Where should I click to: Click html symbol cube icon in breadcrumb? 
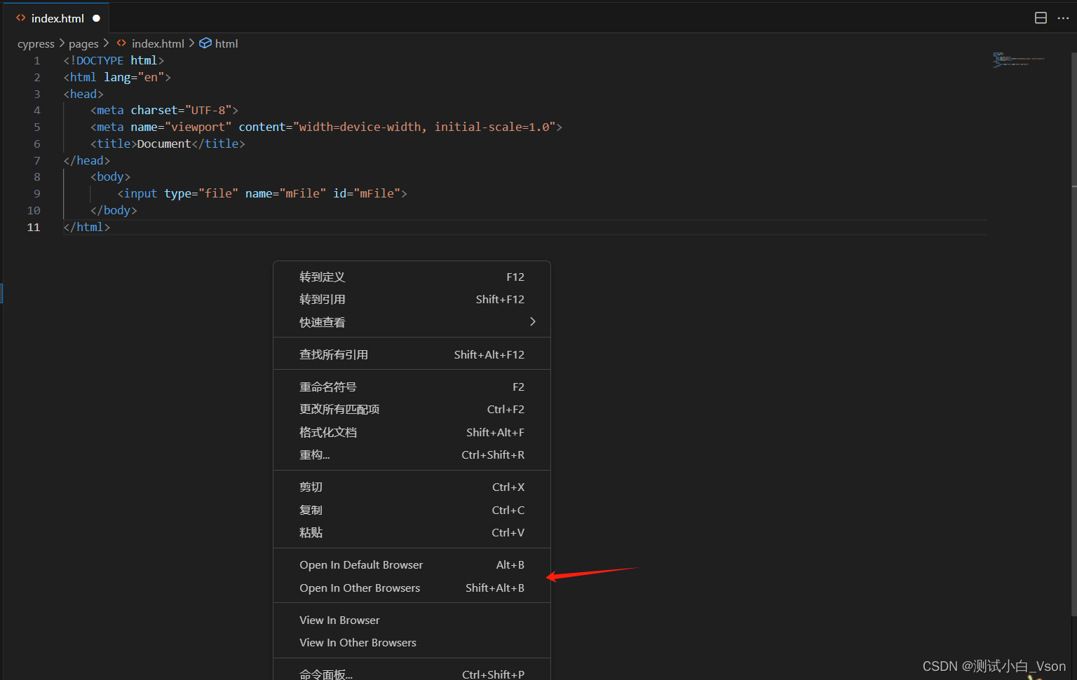pyautogui.click(x=205, y=43)
